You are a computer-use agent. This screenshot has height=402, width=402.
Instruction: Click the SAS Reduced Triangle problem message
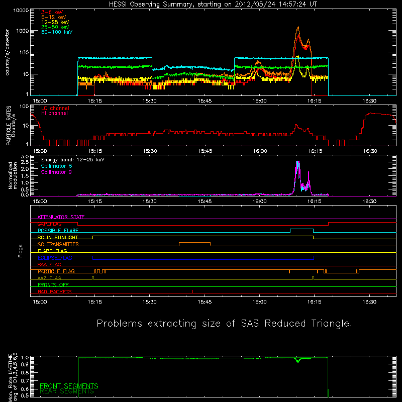[x=224, y=324]
